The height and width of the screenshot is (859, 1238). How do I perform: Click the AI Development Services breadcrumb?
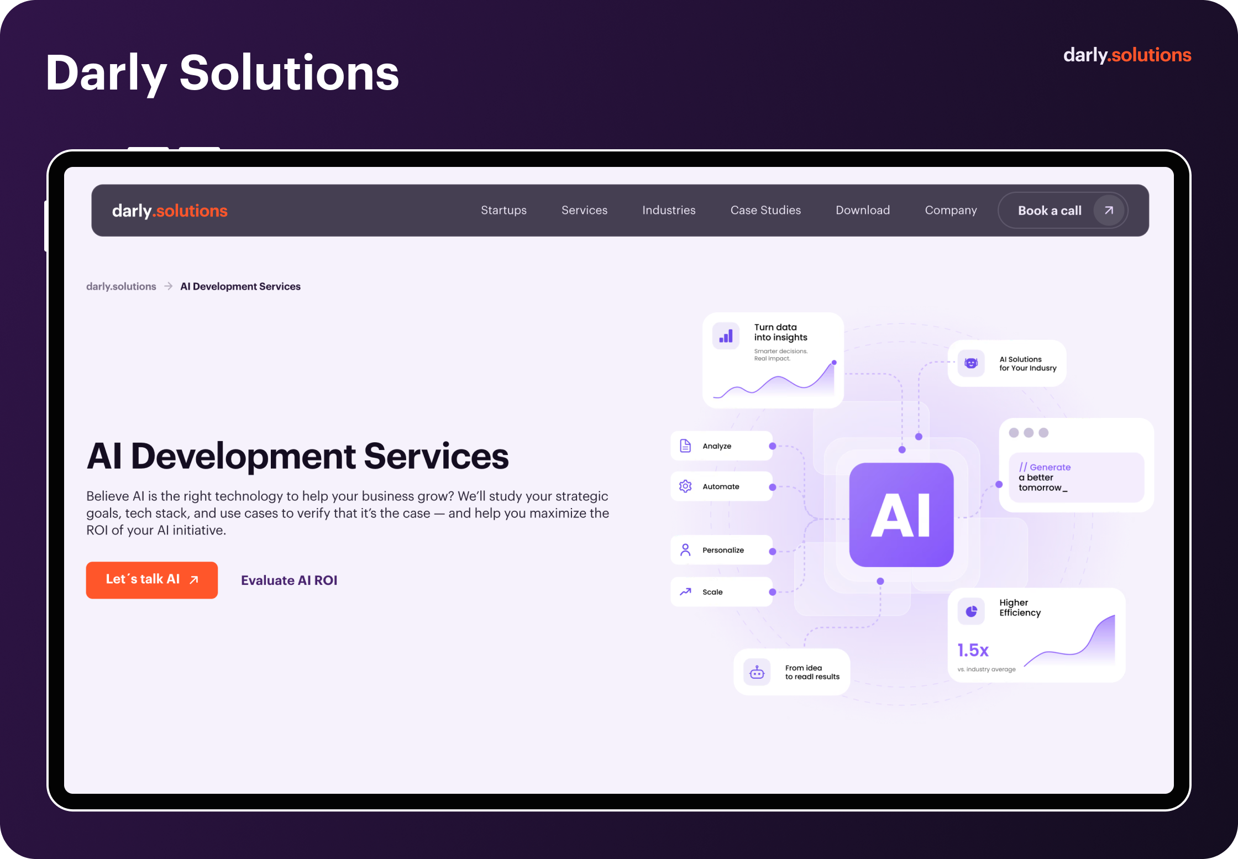[x=240, y=286]
